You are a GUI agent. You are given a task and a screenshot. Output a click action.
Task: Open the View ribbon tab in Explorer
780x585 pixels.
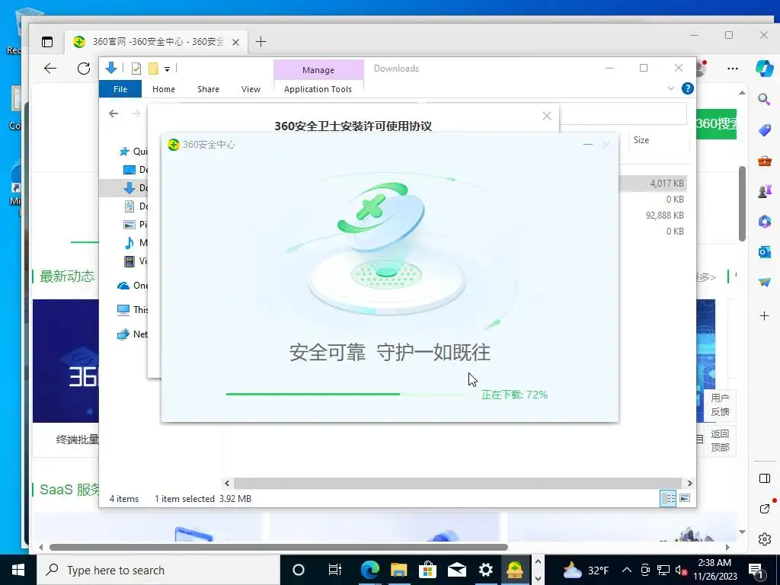coord(251,89)
